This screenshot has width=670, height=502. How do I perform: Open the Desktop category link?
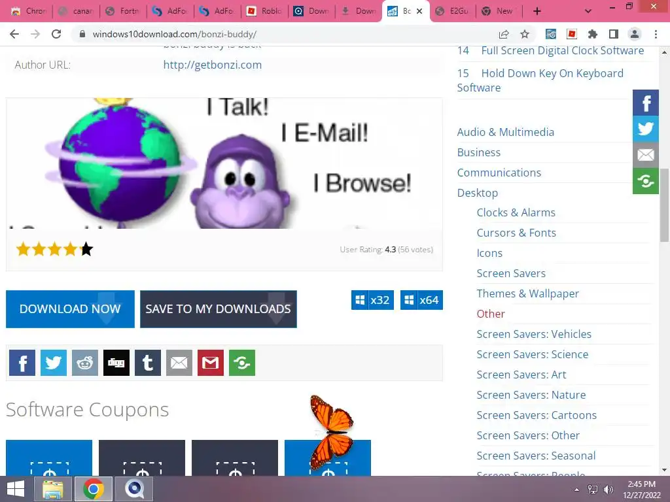tap(477, 193)
